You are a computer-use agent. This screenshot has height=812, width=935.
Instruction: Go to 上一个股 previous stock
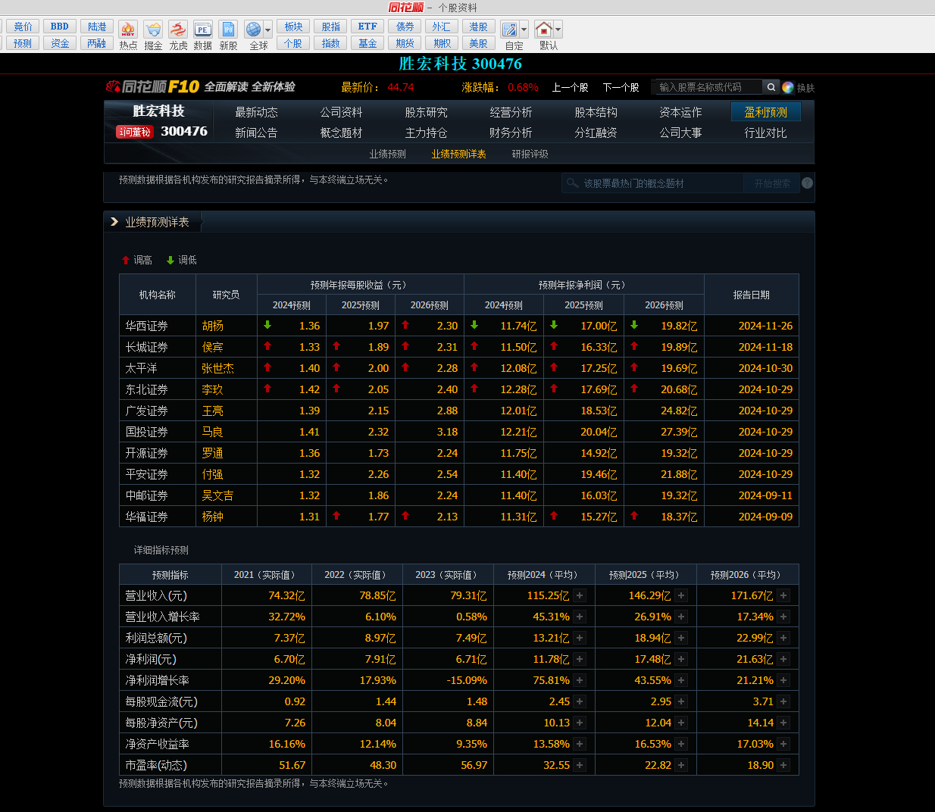[x=570, y=87]
